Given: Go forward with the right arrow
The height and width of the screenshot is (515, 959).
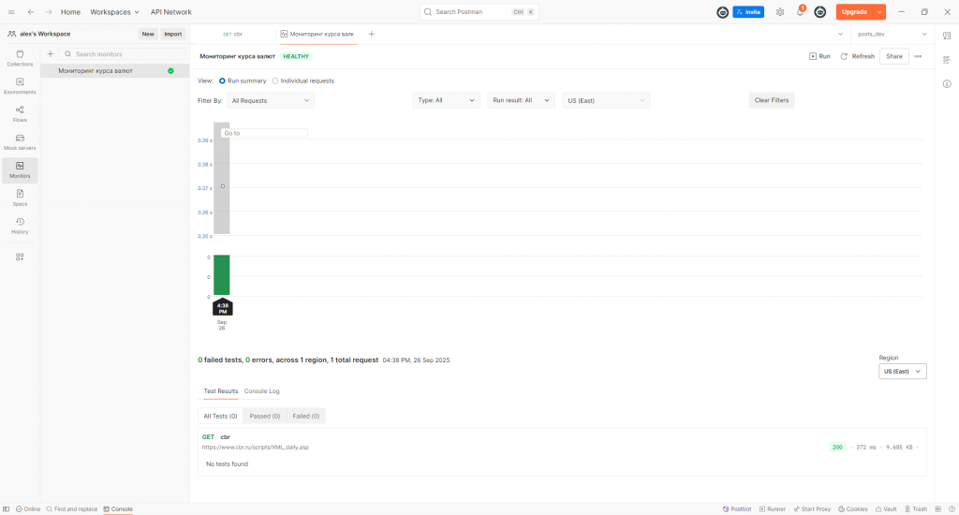Looking at the screenshot, I should (x=49, y=11).
